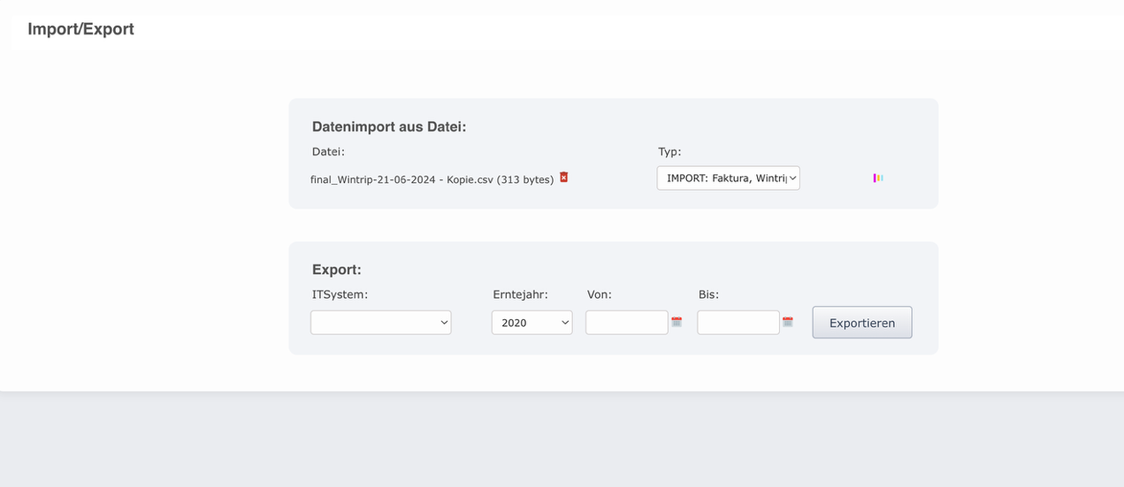Click the Erntejahr label
This screenshot has height=487, width=1124.
[x=520, y=294]
